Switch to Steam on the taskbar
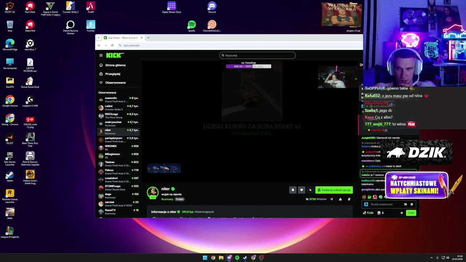Viewport: 466px width, 262px height. pyautogui.click(x=245, y=258)
